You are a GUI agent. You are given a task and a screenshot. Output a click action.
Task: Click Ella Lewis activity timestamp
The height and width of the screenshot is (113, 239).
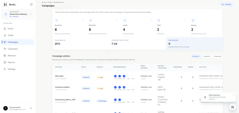click(211, 76)
